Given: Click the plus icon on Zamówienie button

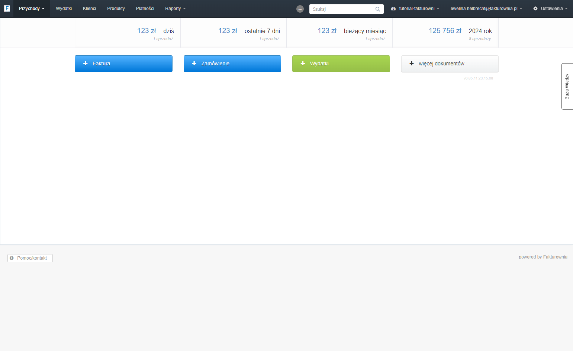Looking at the screenshot, I should coord(194,64).
